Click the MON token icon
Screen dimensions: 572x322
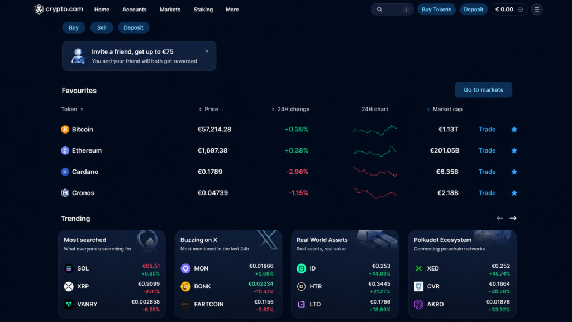click(185, 268)
